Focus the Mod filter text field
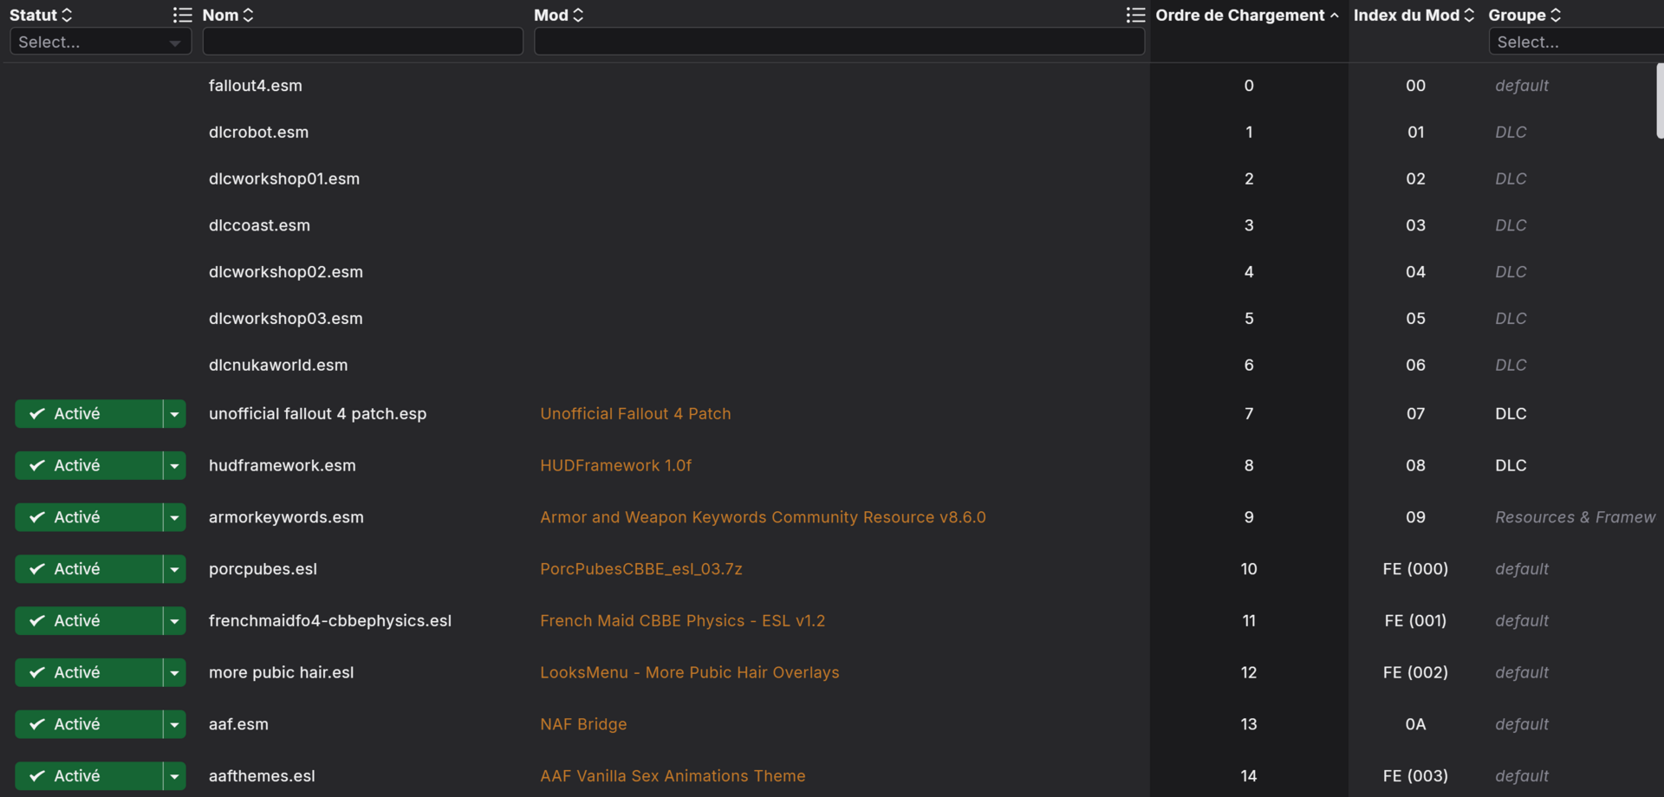1664x797 pixels. point(839,42)
